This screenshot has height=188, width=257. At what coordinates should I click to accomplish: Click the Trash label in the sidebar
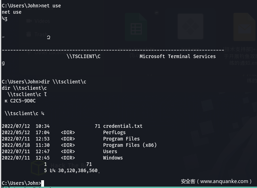(41, 35)
